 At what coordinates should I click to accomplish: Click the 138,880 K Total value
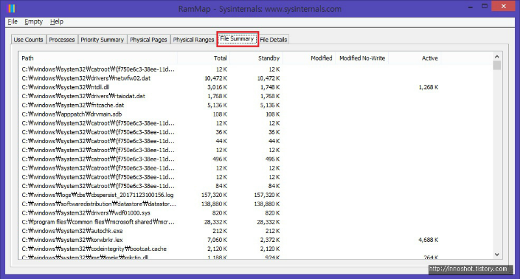click(x=214, y=204)
